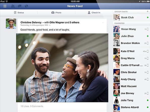The height and width of the screenshot is (112, 150).
Task: Open post options chevron on Christine's post
Action: [x=103, y=23]
